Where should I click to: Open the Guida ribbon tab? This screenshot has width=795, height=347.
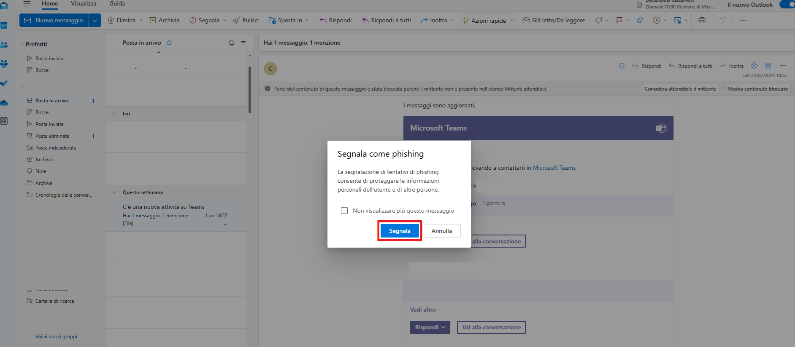[x=117, y=3]
